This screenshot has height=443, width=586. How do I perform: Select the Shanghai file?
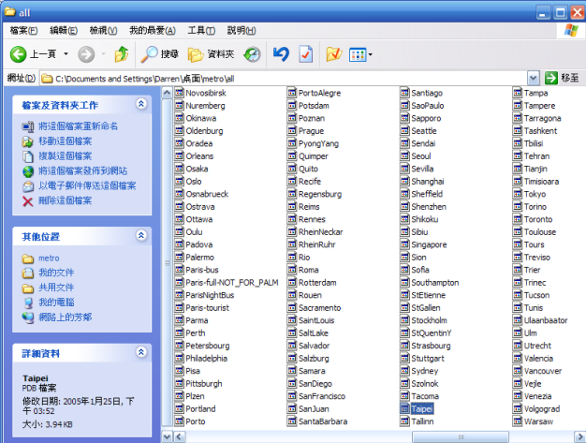click(x=422, y=182)
